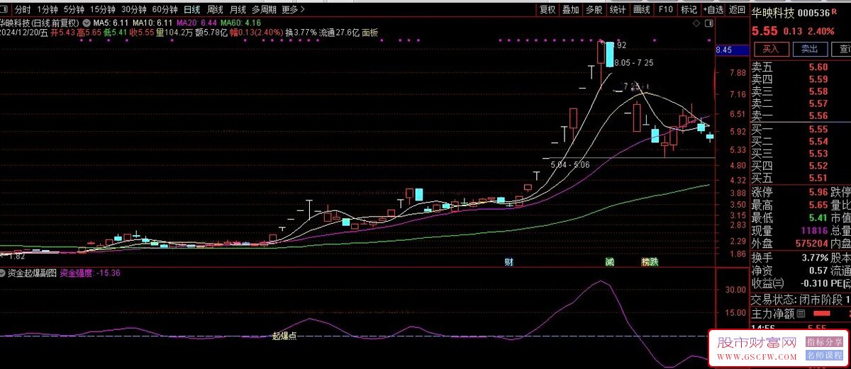Click the green 减 marker on the chart
Viewport: 851px width, 369px height.
click(609, 261)
